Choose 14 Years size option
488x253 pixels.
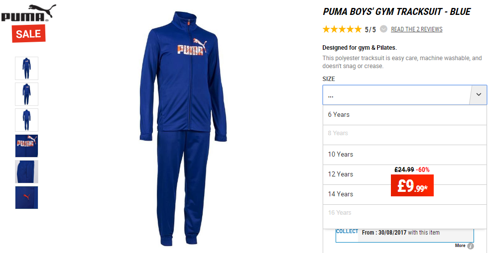[x=404, y=194]
